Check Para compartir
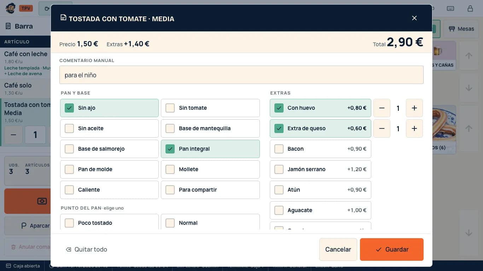The image size is (483, 271). point(210,190)
